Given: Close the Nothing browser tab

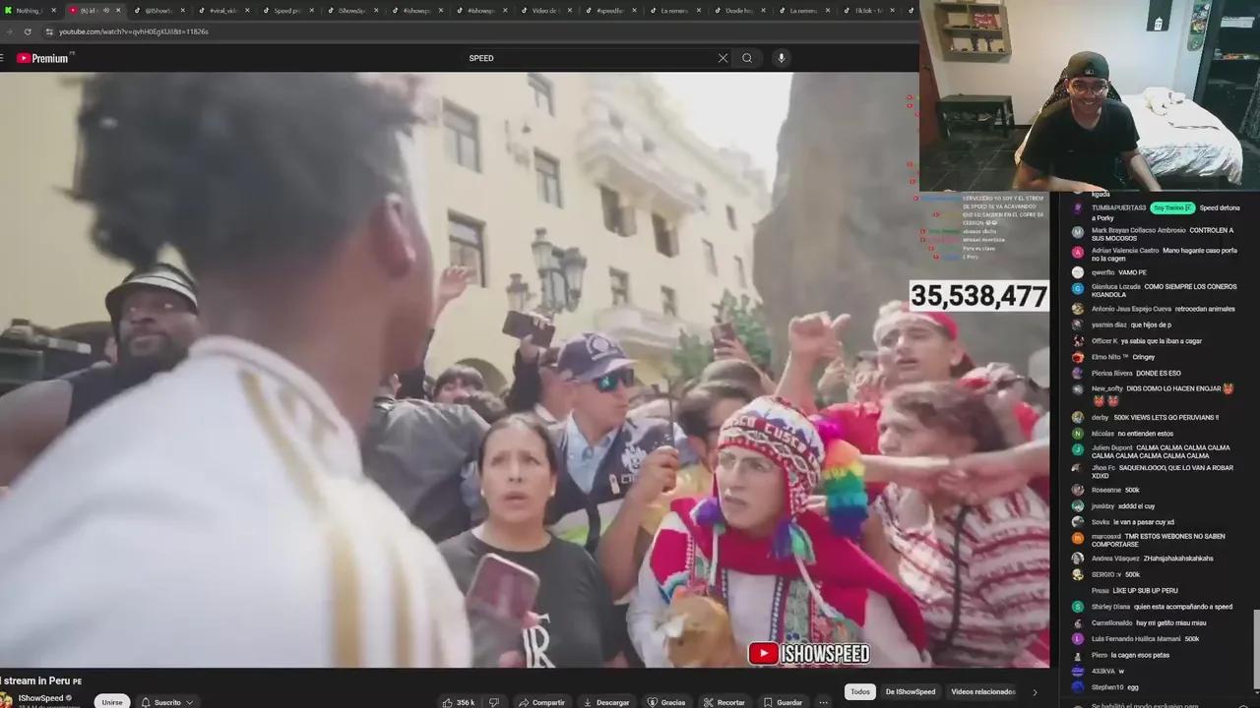Looking at the screenshot, I should pyautogui.click(x=55, y=10).
